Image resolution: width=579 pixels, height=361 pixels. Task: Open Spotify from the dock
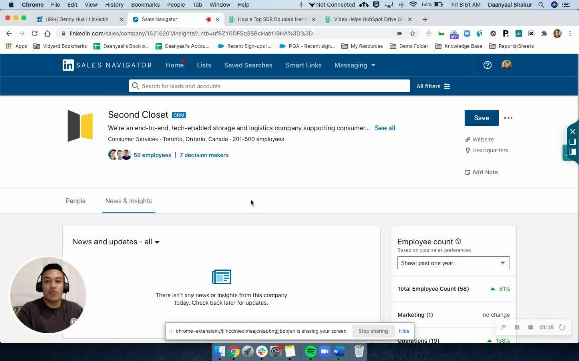tap(310, 351)
